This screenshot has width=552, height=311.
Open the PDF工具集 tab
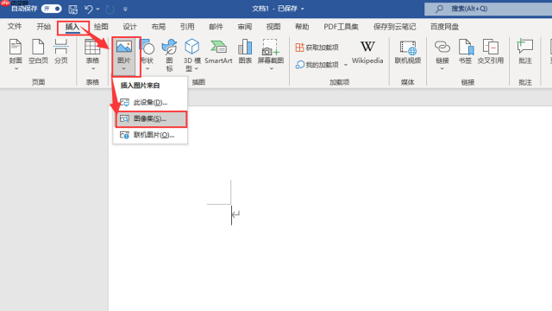click(341, 27)
